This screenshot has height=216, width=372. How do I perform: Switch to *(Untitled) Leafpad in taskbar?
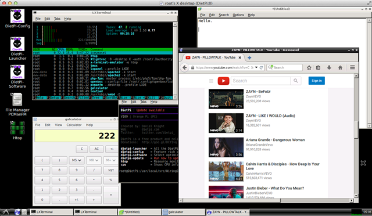coord(139,212)
